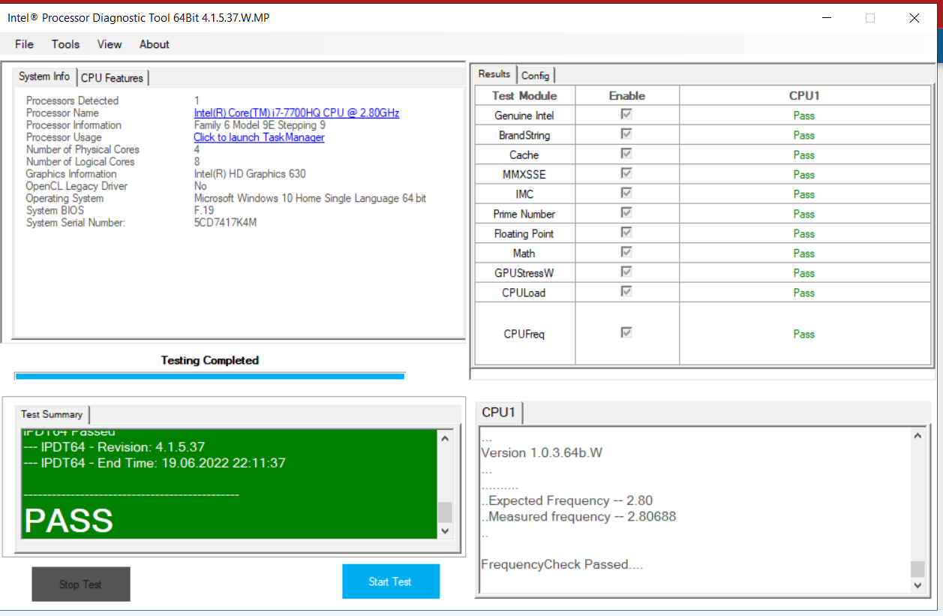Click the Expected Frequency 2.80 line
Image resolution: width=943 pixels, height=616 pixels.
(567, 500)
